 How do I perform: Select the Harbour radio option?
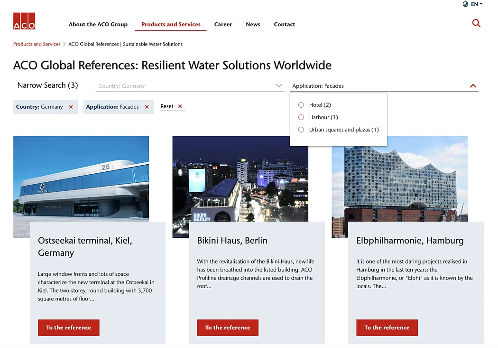click(x=301, y=117)
